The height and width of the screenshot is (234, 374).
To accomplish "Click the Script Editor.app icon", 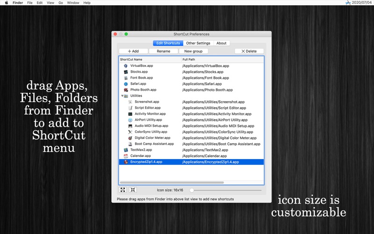I will (x=130, y=108).
